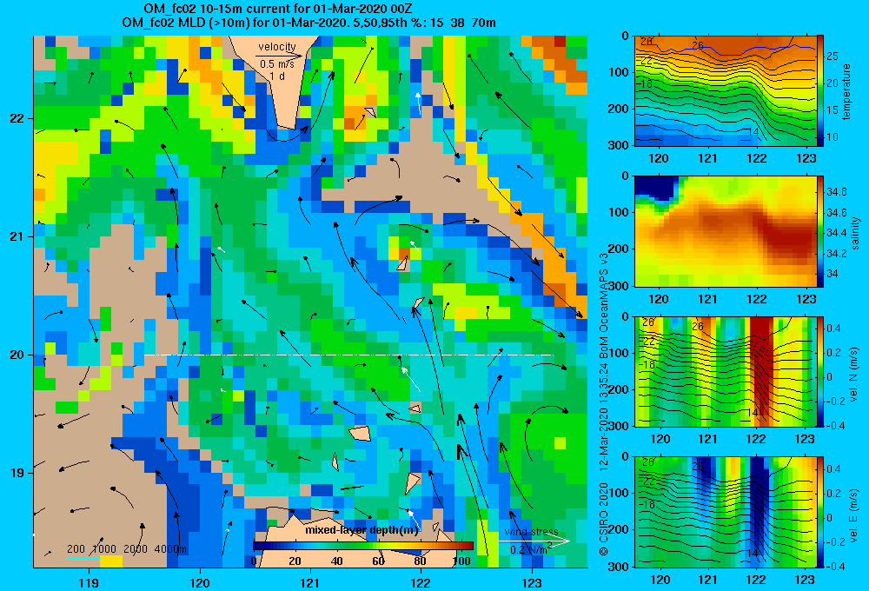Click depth label 300 on salinity panel
Image resolution: width=869 pixels, height=591 pixels.
click(x=620, y=286)
